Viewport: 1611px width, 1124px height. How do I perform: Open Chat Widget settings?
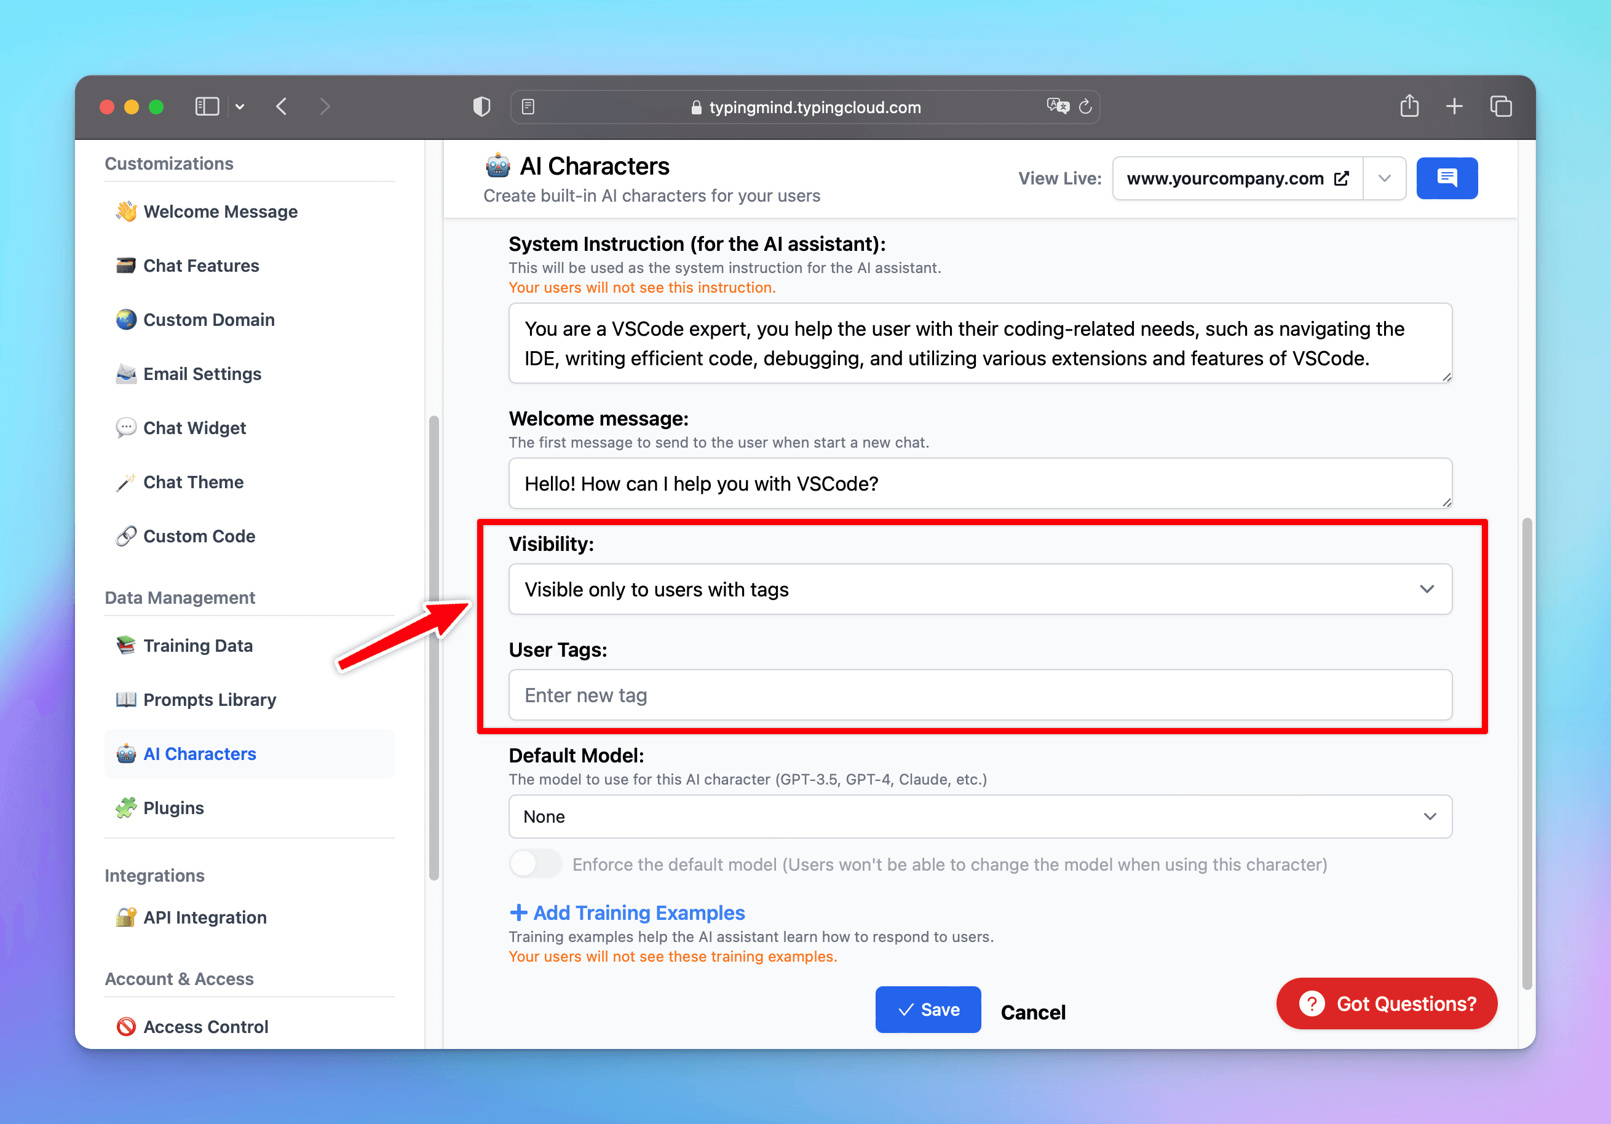click(x=194, y=428)
